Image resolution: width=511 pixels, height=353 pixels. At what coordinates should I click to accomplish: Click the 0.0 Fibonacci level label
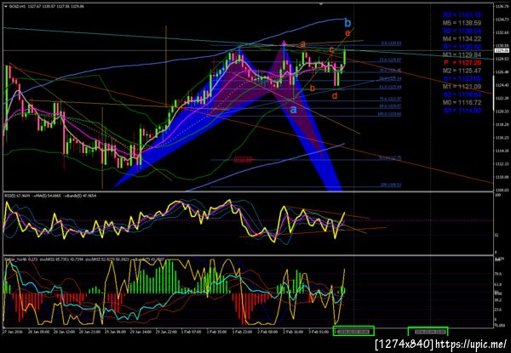point(391,43)
